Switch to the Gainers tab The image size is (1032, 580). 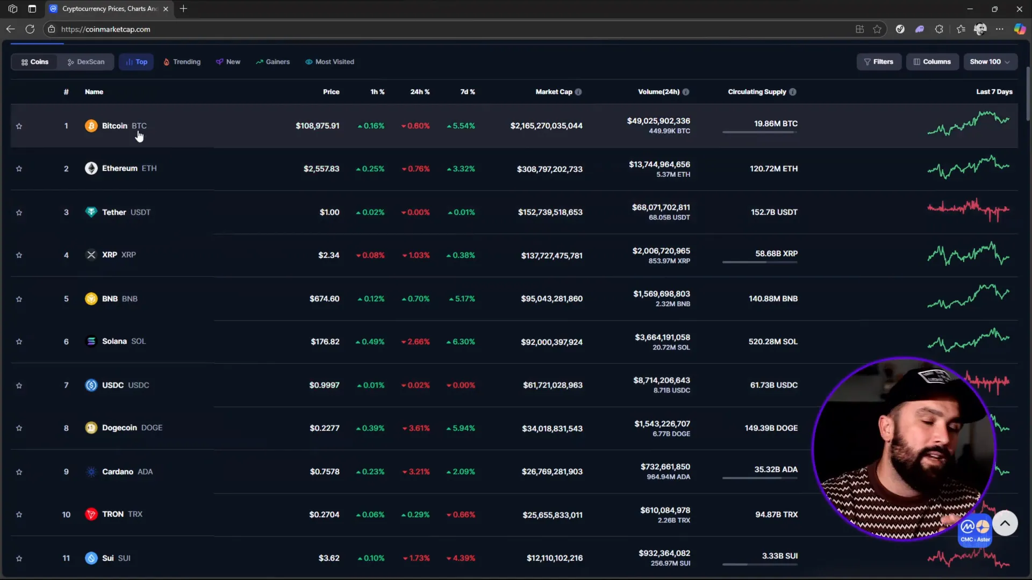pos(273,62)
